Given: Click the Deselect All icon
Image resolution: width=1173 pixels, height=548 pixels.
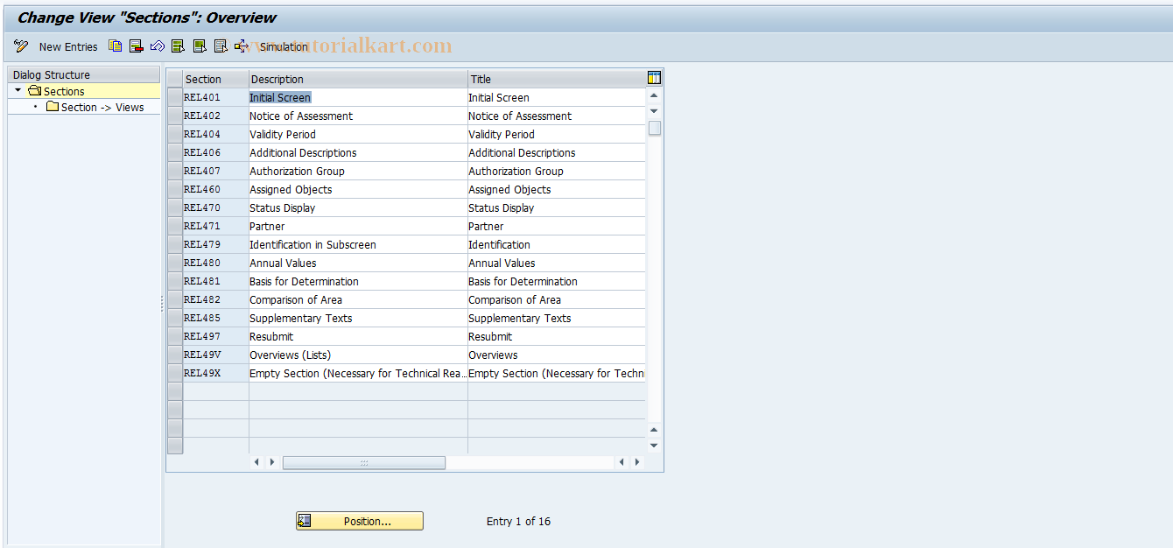Looking at the screenshot, I should click(221, 46).
